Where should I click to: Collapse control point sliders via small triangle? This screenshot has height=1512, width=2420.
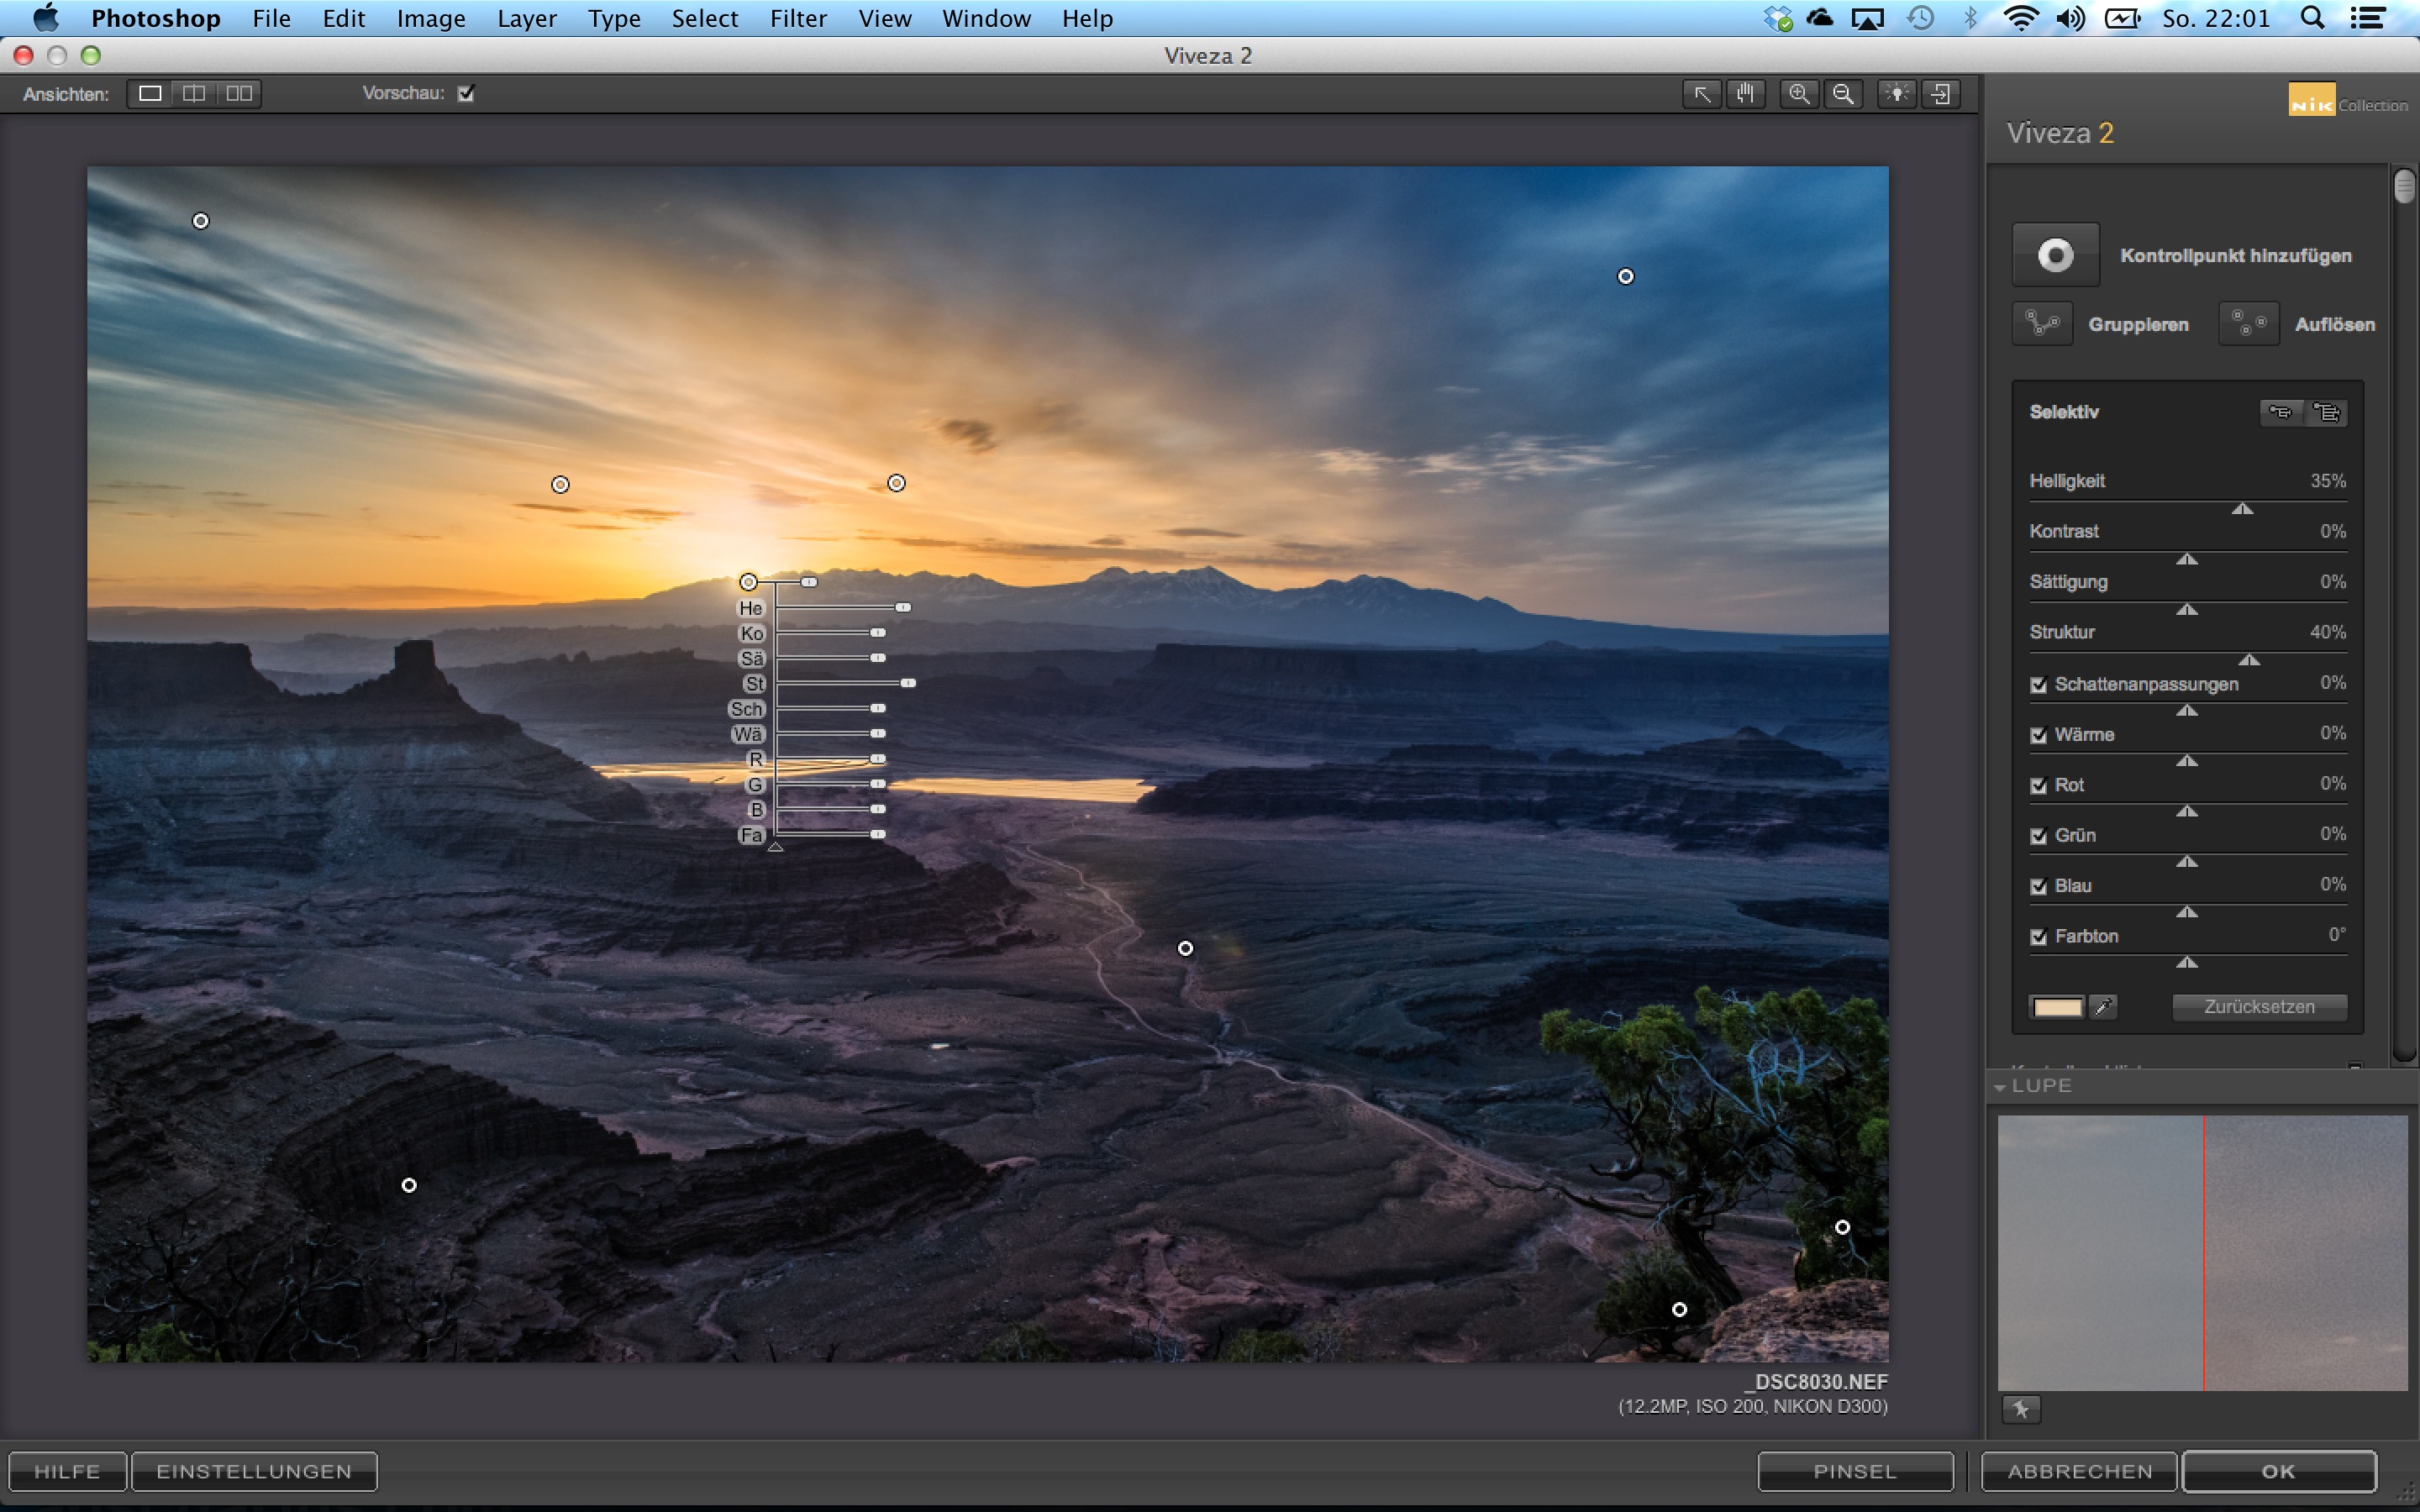[x=775, y=847]
